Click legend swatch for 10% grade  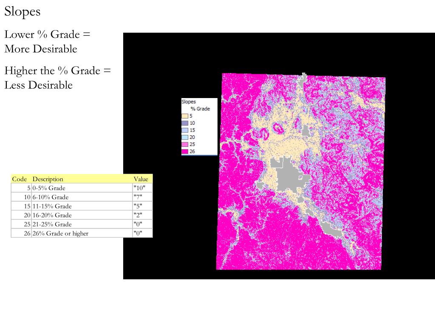(185, 123)
